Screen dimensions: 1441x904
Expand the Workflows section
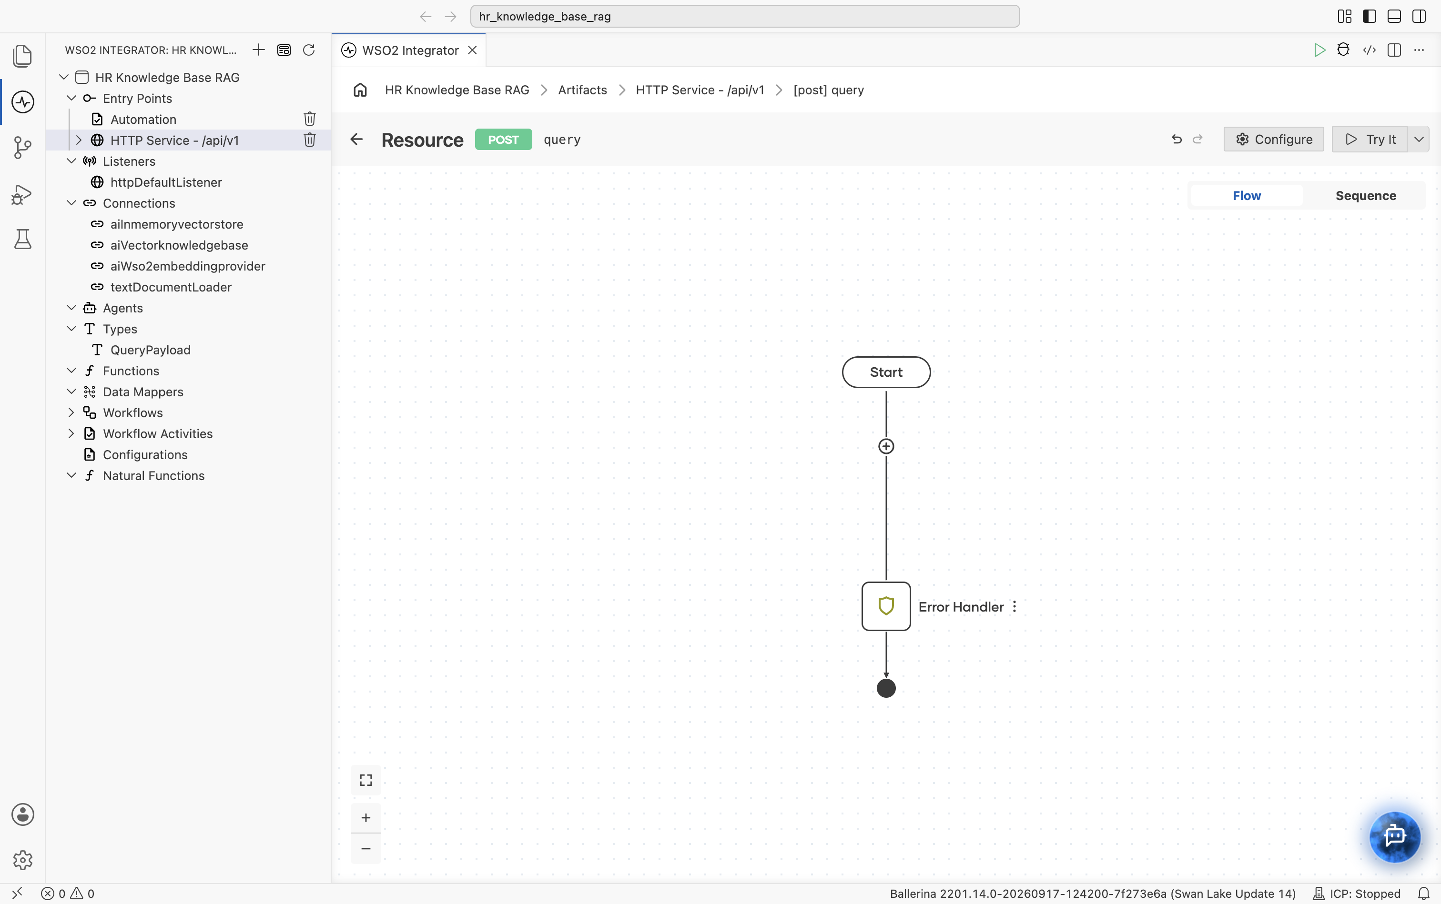pos(71,412)
